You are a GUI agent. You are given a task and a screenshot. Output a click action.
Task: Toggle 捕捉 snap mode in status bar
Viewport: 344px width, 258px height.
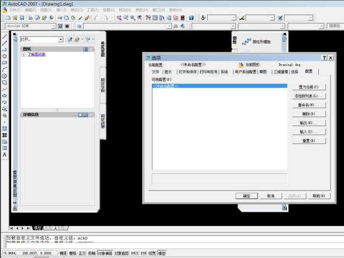click(63, 253)
